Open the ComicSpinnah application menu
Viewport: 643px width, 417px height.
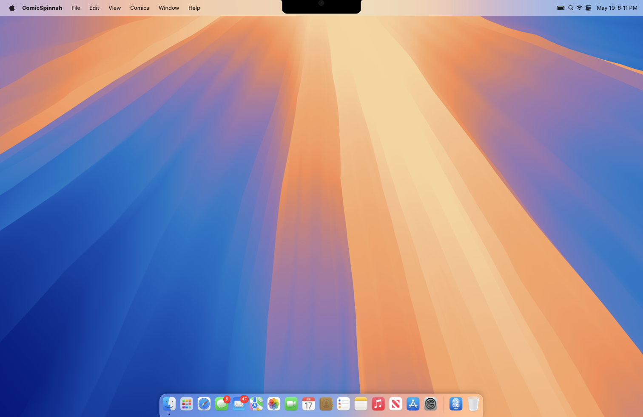click(x=42, y=8)
